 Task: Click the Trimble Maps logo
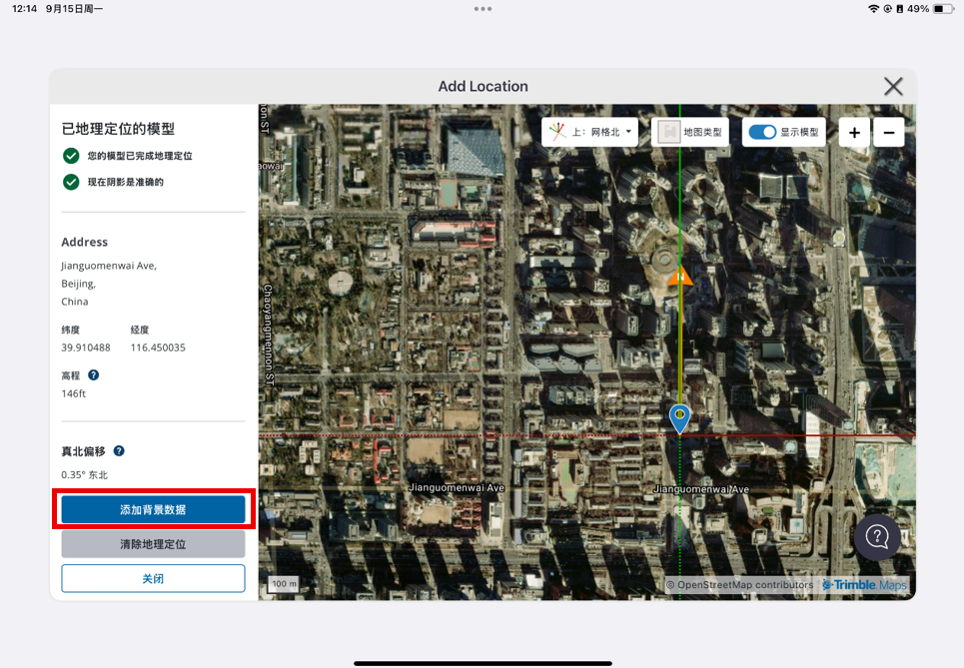(x=864, y=585)
